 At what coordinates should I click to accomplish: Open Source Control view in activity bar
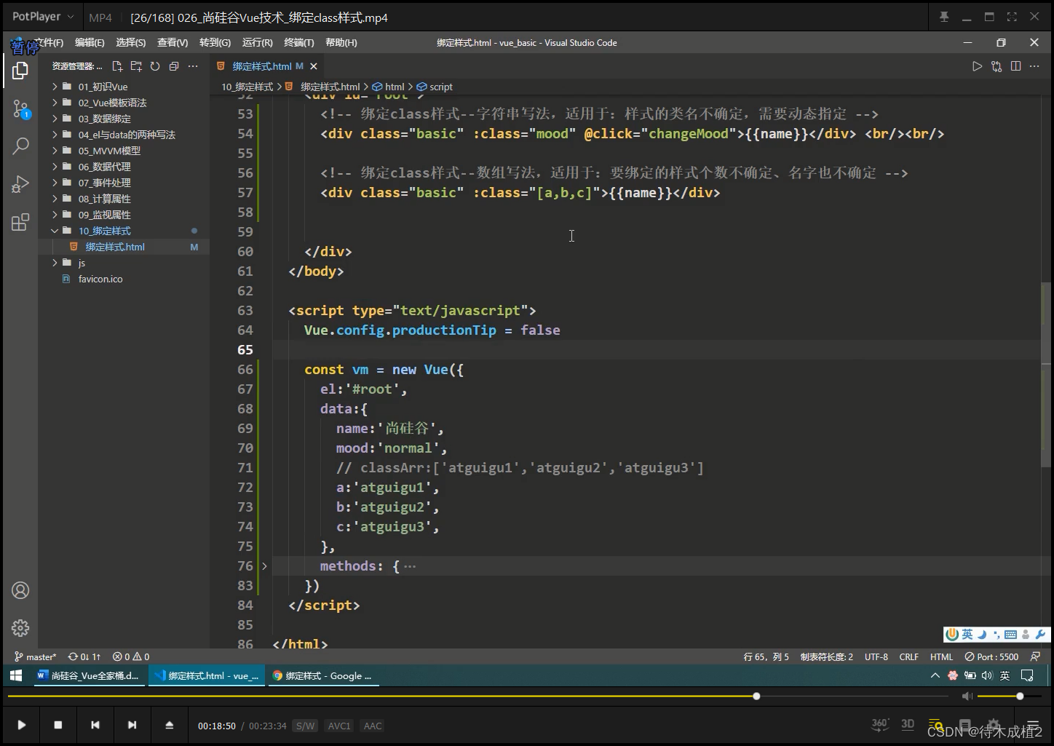(20, 109)
